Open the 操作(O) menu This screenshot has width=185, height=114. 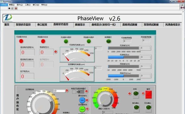pos(20,5)
